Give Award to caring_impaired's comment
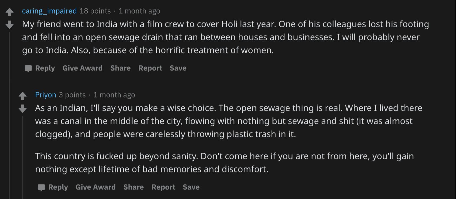Screen dimensions: 456x199 [x=83, y=68]
